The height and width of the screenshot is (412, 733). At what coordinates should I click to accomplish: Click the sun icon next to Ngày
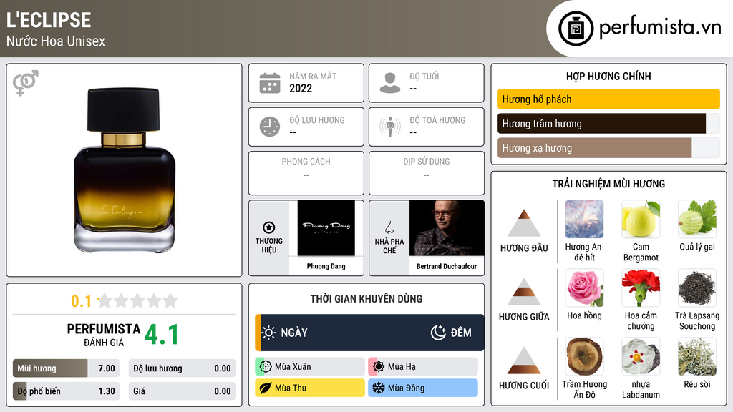click(269, 333)
